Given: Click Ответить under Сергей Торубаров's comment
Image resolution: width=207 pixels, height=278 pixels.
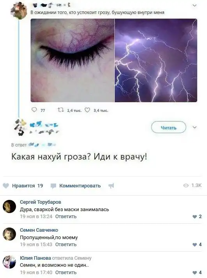Looking at the screenshot, I should (x=66, y=217).
